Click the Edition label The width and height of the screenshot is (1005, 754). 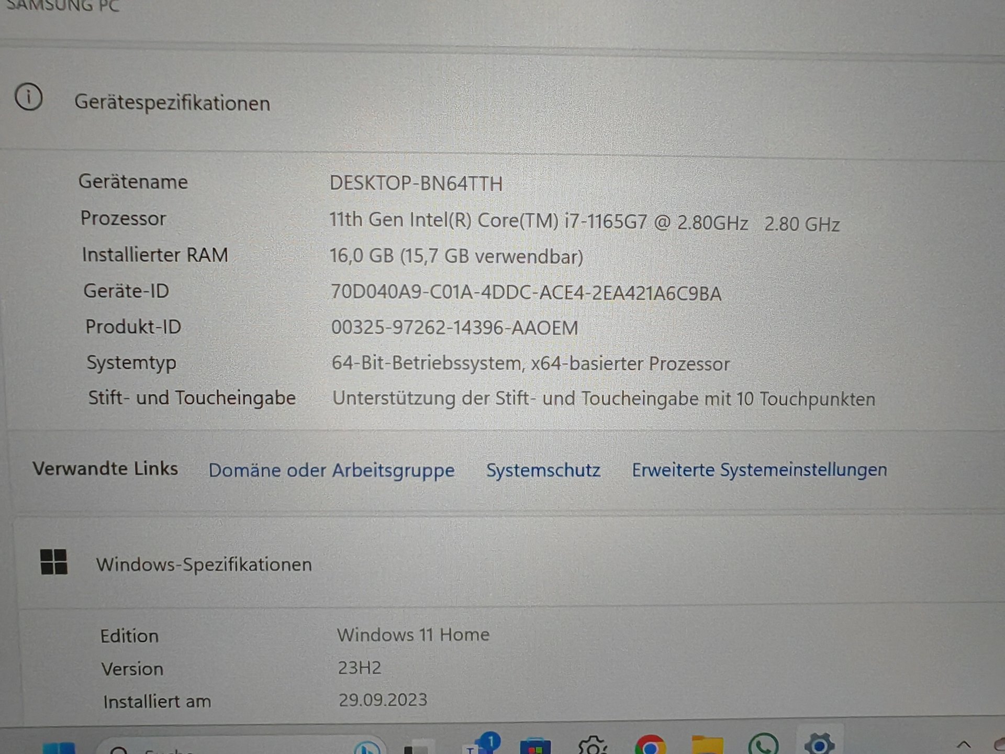tap(129, 636)
